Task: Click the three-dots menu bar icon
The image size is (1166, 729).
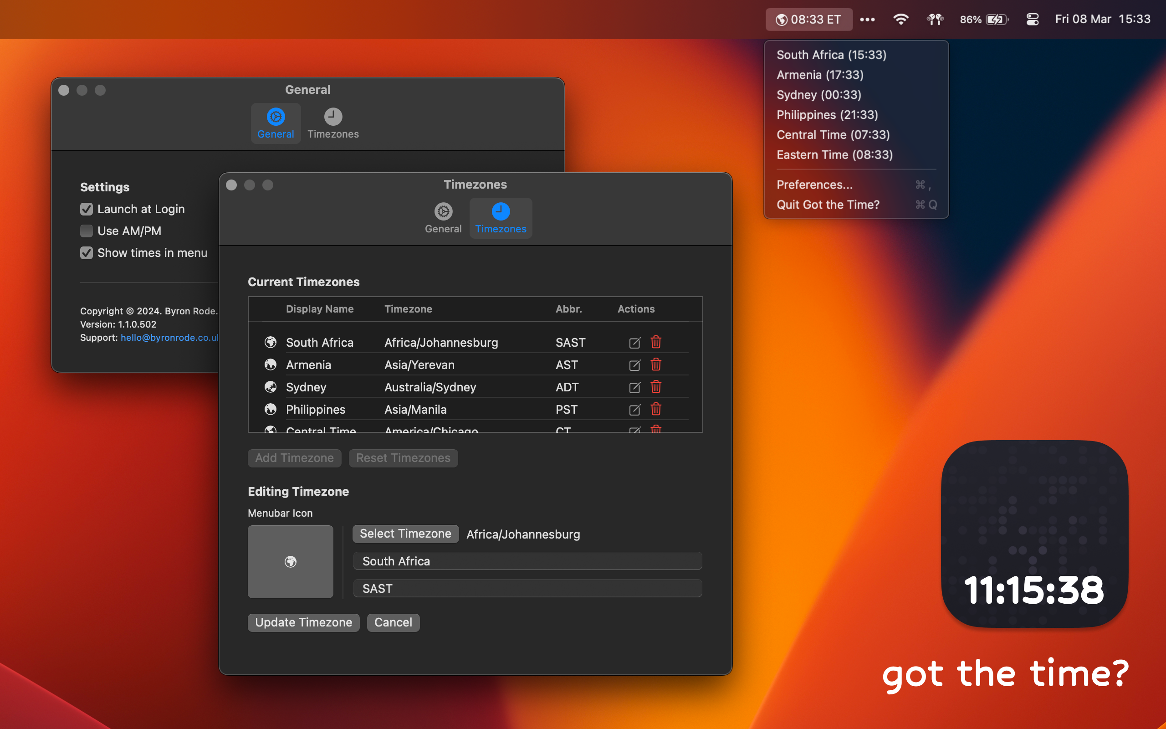Action: [867, 19]
